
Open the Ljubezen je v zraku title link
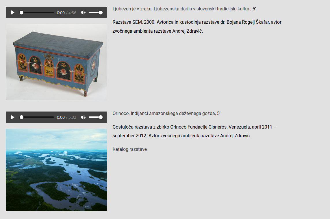click(x=181, y=9)
